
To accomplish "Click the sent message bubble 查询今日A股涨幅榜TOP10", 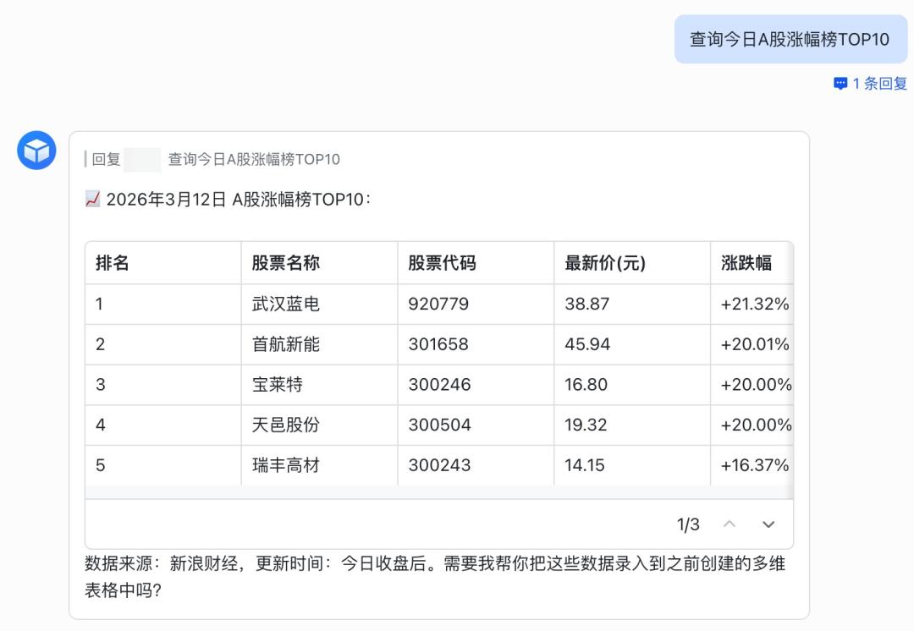I will pos(790,39).
